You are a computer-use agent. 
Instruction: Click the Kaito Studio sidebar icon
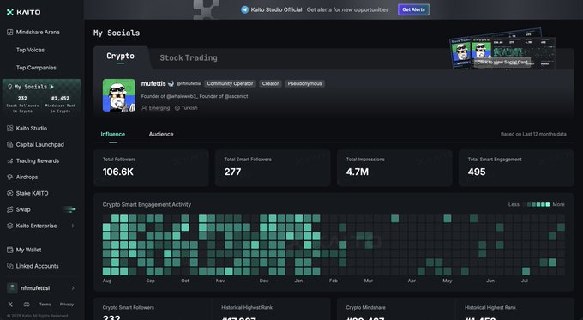(x=10, y=129)
